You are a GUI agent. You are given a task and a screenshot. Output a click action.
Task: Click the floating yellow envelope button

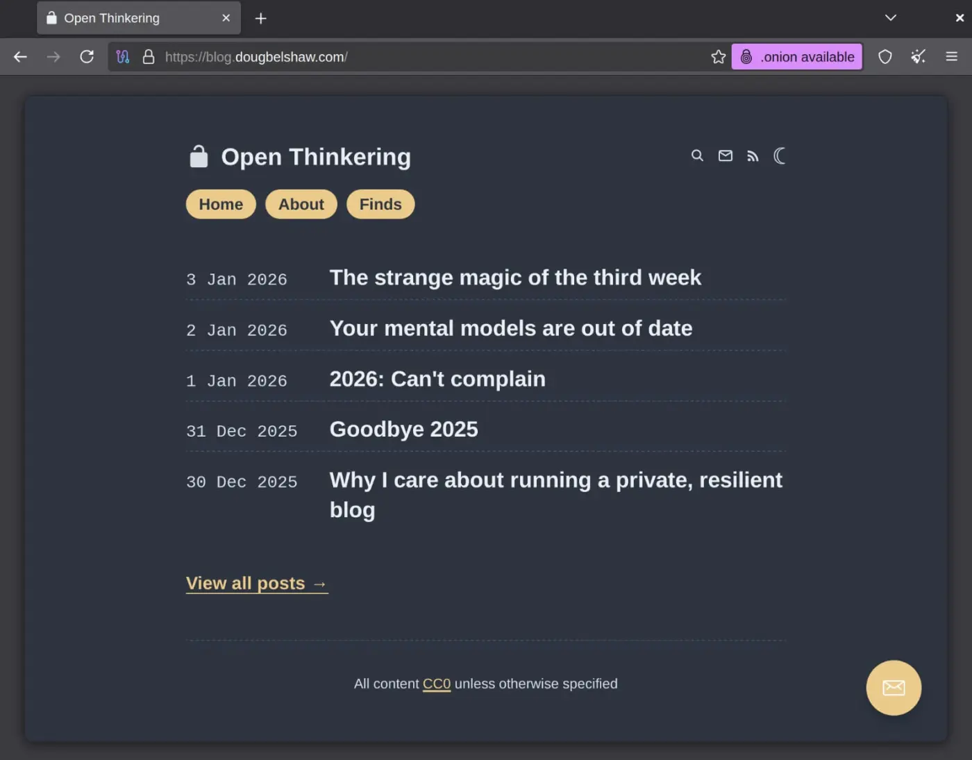[x=894, y=688]
